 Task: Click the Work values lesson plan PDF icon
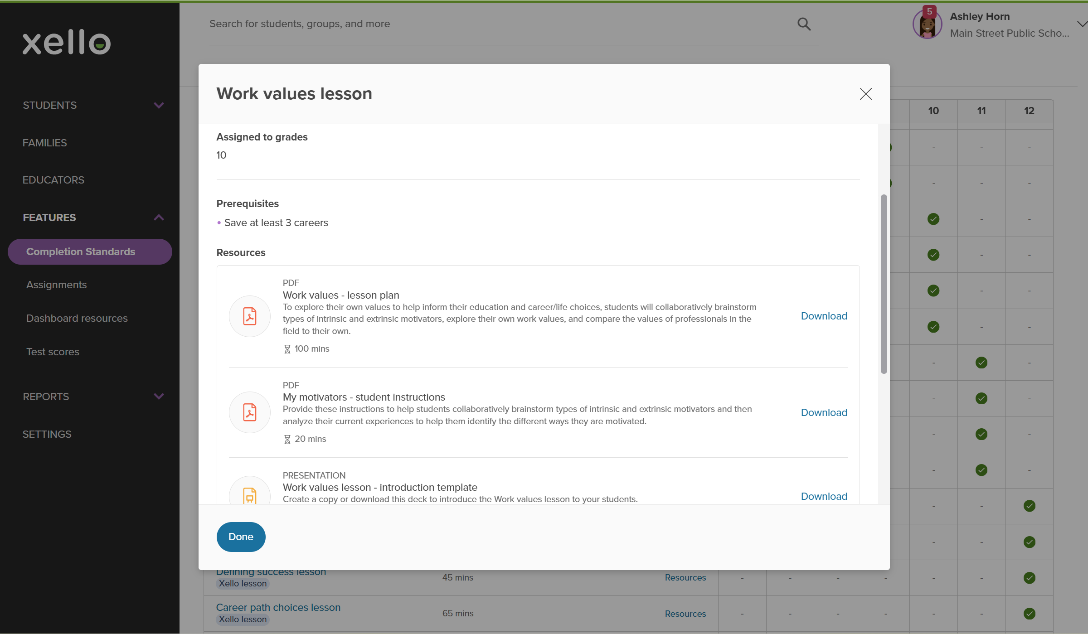[250, 316]
